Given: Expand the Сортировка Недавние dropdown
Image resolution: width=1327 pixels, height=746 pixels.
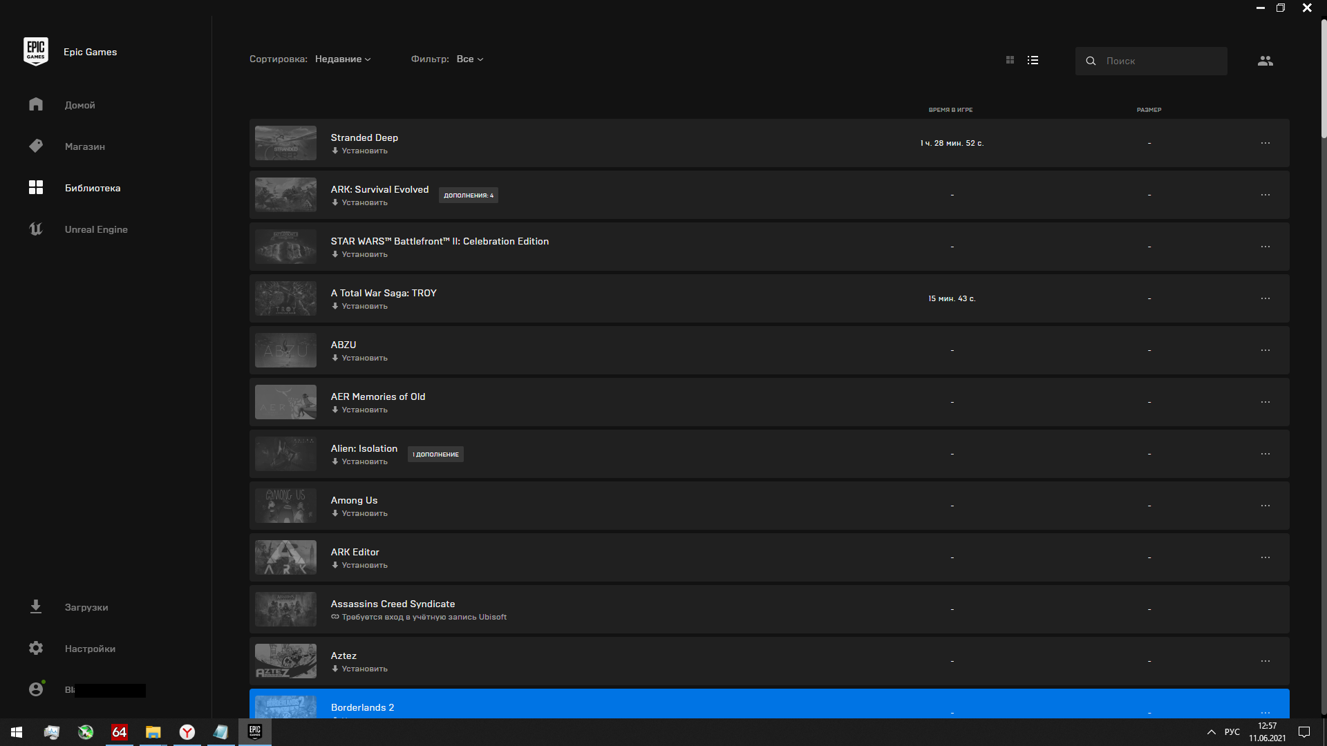Looking at the screenshot, I should click(x=343, y=59).
